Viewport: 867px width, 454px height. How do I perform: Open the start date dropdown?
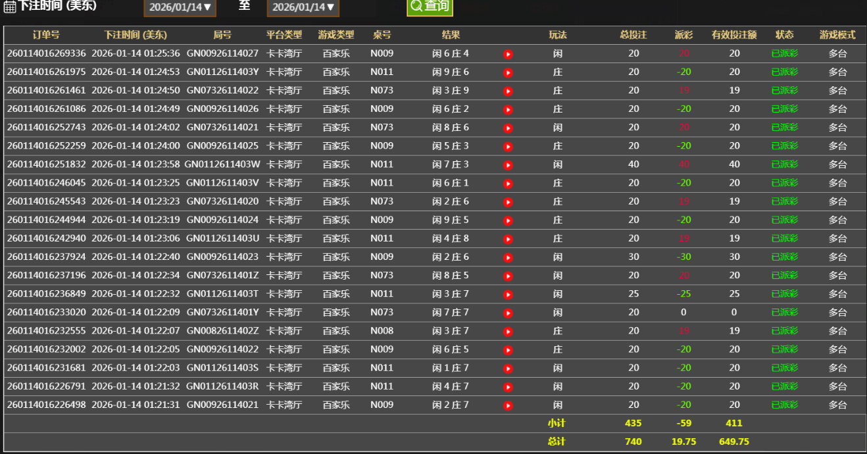click(180, 7)
